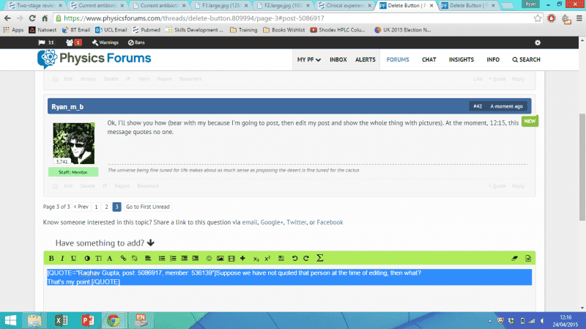This screenshot has height=329, width=586.
Task: Insert an unordered bullet list
Action: click(162, 259)
